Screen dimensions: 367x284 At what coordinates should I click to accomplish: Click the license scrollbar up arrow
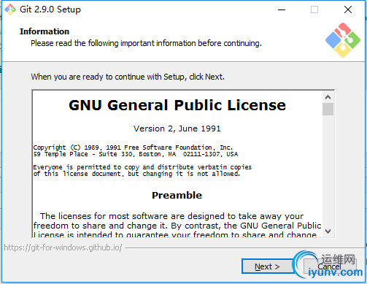328,97
